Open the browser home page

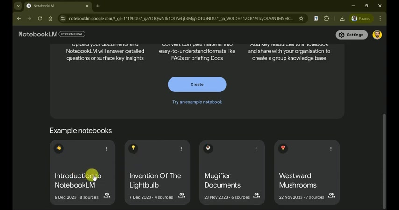[50, 18]
